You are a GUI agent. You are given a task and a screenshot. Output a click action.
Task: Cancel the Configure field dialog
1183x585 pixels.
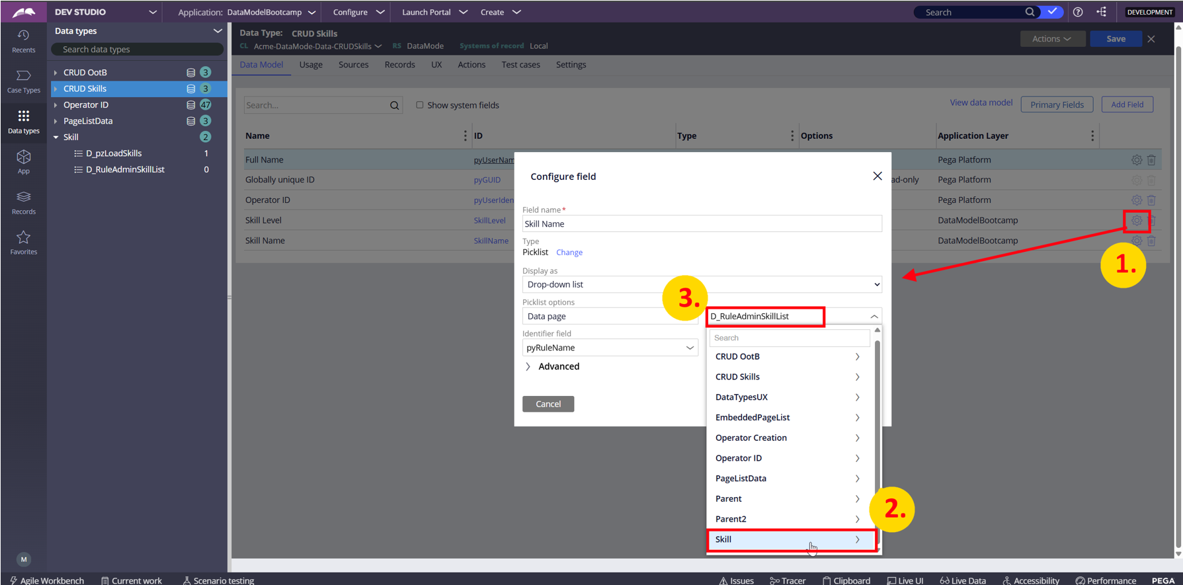(548, 404)
